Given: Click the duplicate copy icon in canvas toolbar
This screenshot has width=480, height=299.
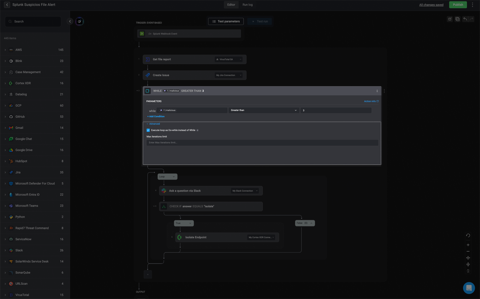Looking at the screenshot, I should point(457,19).
